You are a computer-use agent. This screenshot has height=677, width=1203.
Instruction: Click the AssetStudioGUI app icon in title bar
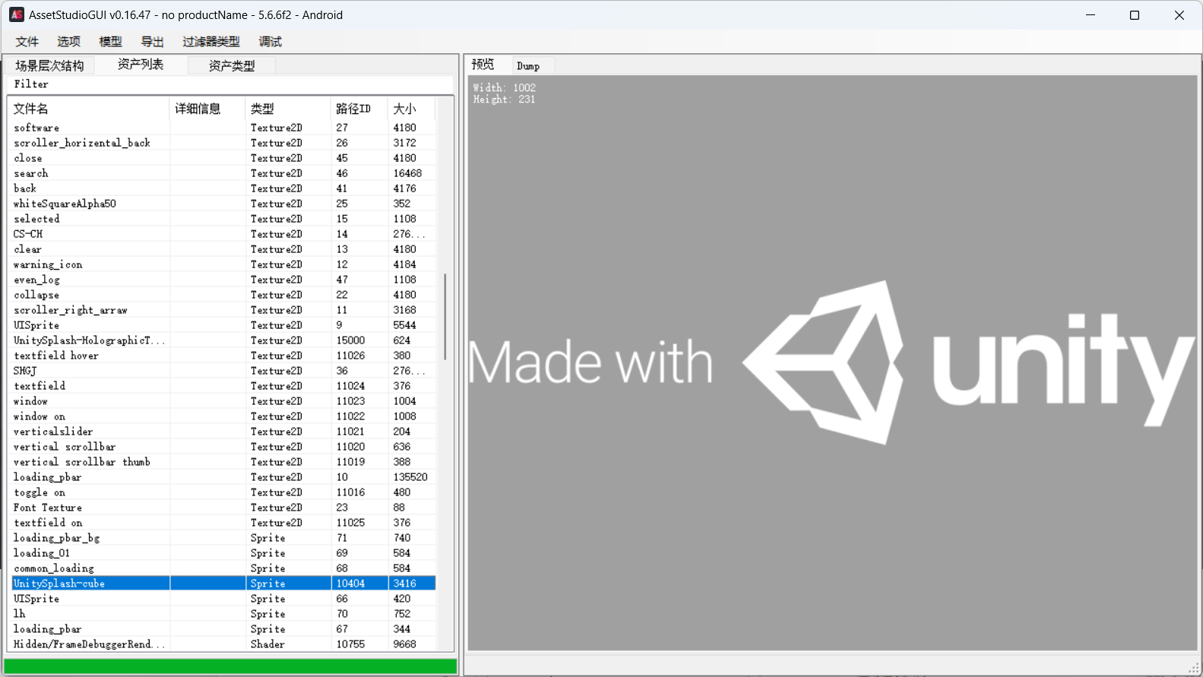coord(16,14)
